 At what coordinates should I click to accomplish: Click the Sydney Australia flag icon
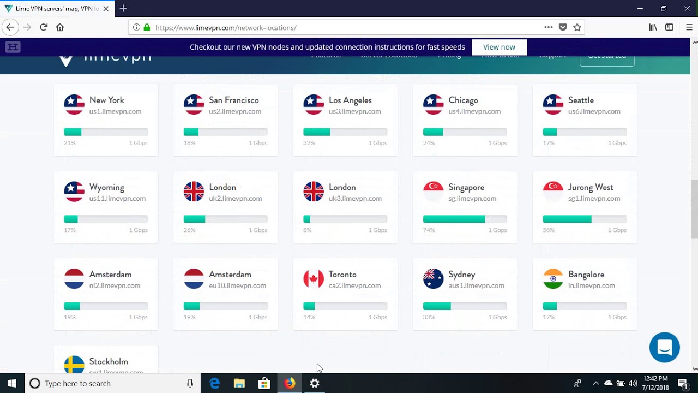point(433,279)
